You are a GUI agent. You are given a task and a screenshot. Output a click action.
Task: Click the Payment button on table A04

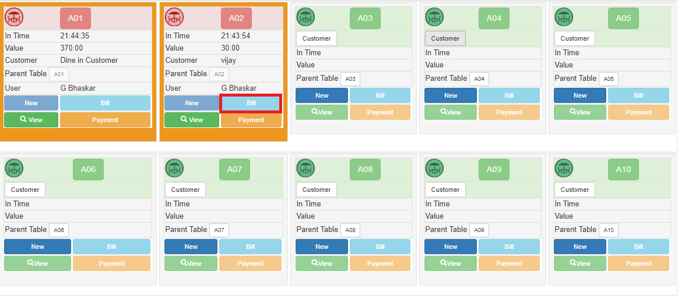509,112
